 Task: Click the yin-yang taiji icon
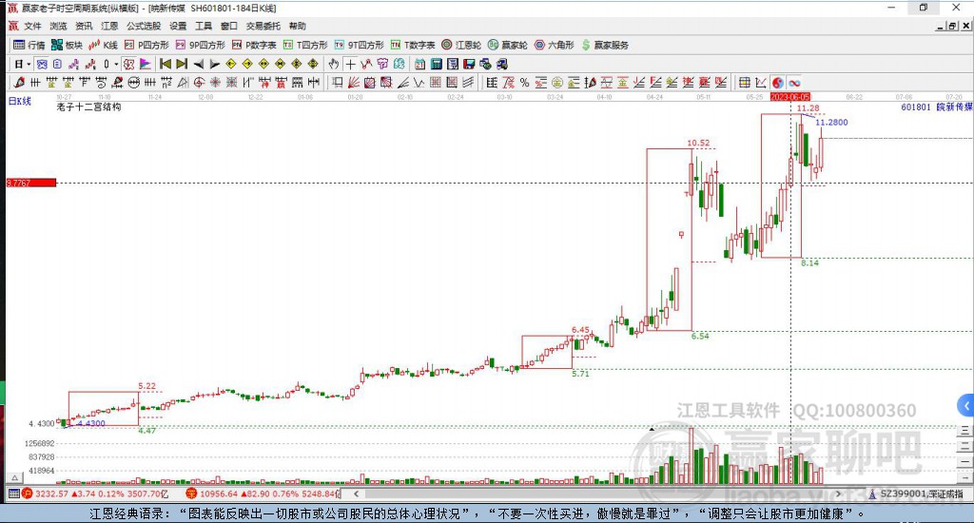click(778, 83)
